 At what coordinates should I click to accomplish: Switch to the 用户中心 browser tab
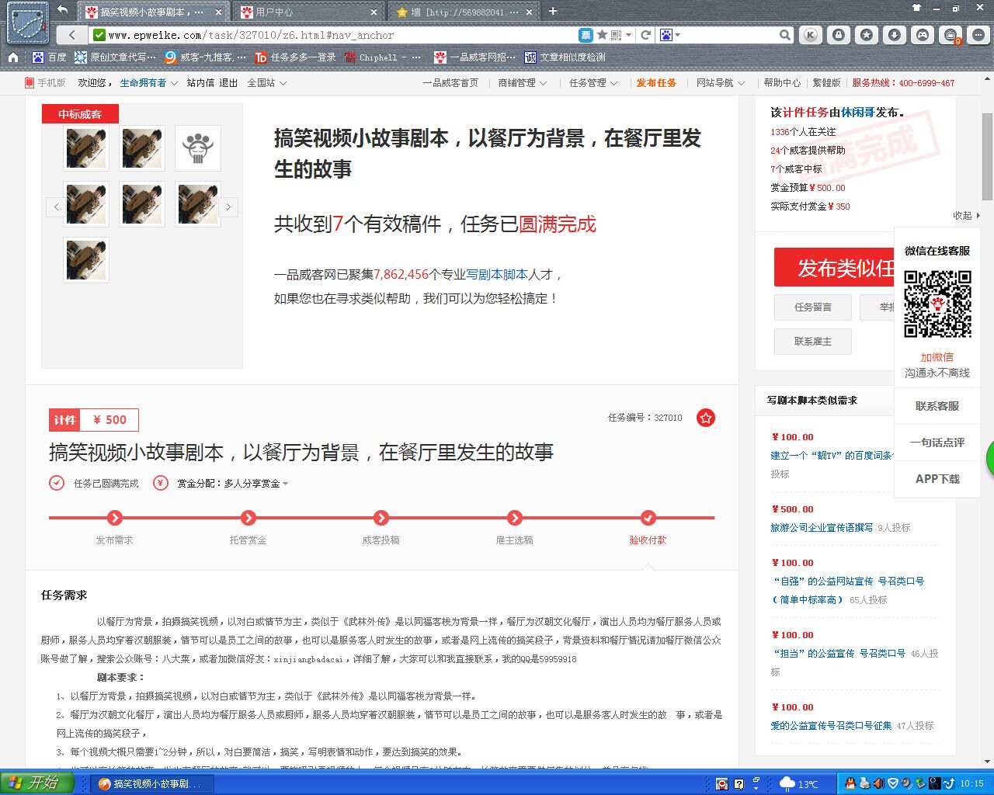307,12
